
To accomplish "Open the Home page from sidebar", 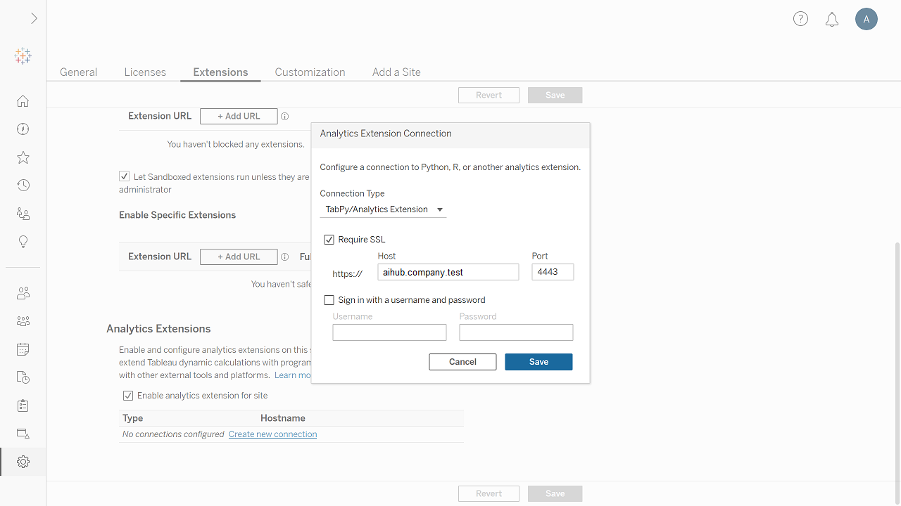I will (x=23, y=101).
